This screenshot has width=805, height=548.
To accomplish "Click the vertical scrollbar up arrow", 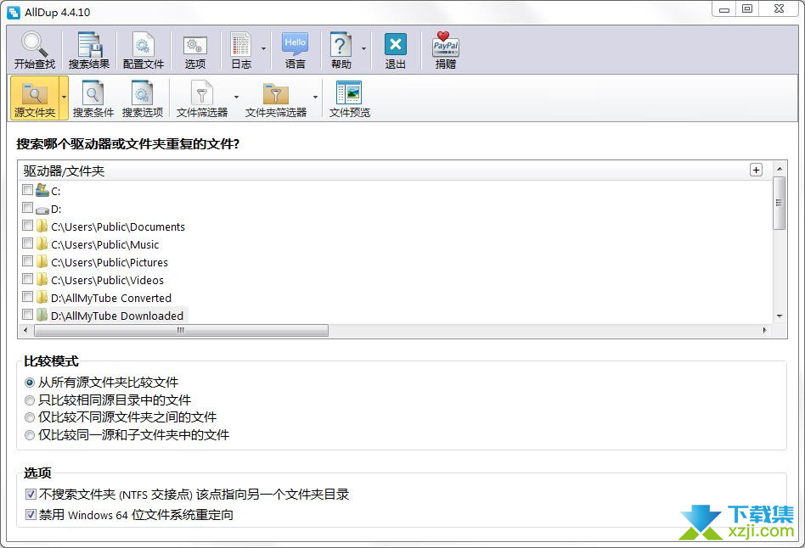I will [780, 168].
